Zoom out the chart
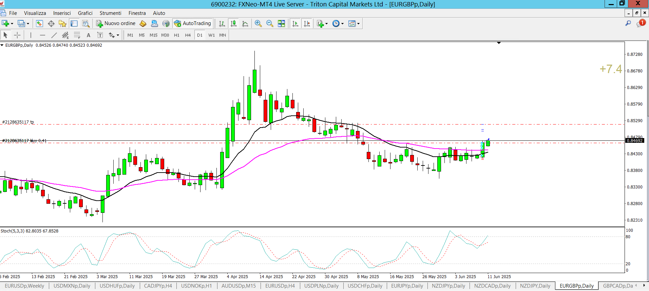 point(270,23)
